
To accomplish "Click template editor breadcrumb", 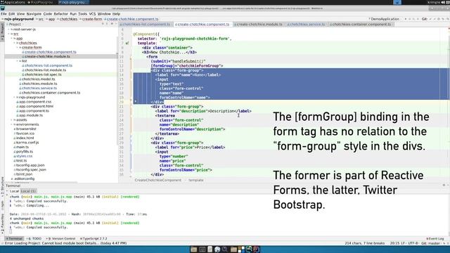I will pyautogui.click(x=196, y=180).
